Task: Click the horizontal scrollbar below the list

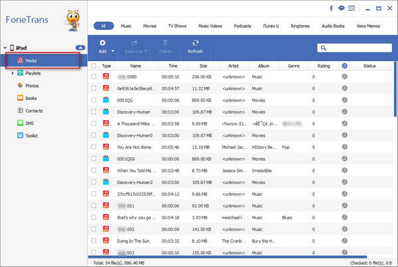Action: (x=227, y=257)
